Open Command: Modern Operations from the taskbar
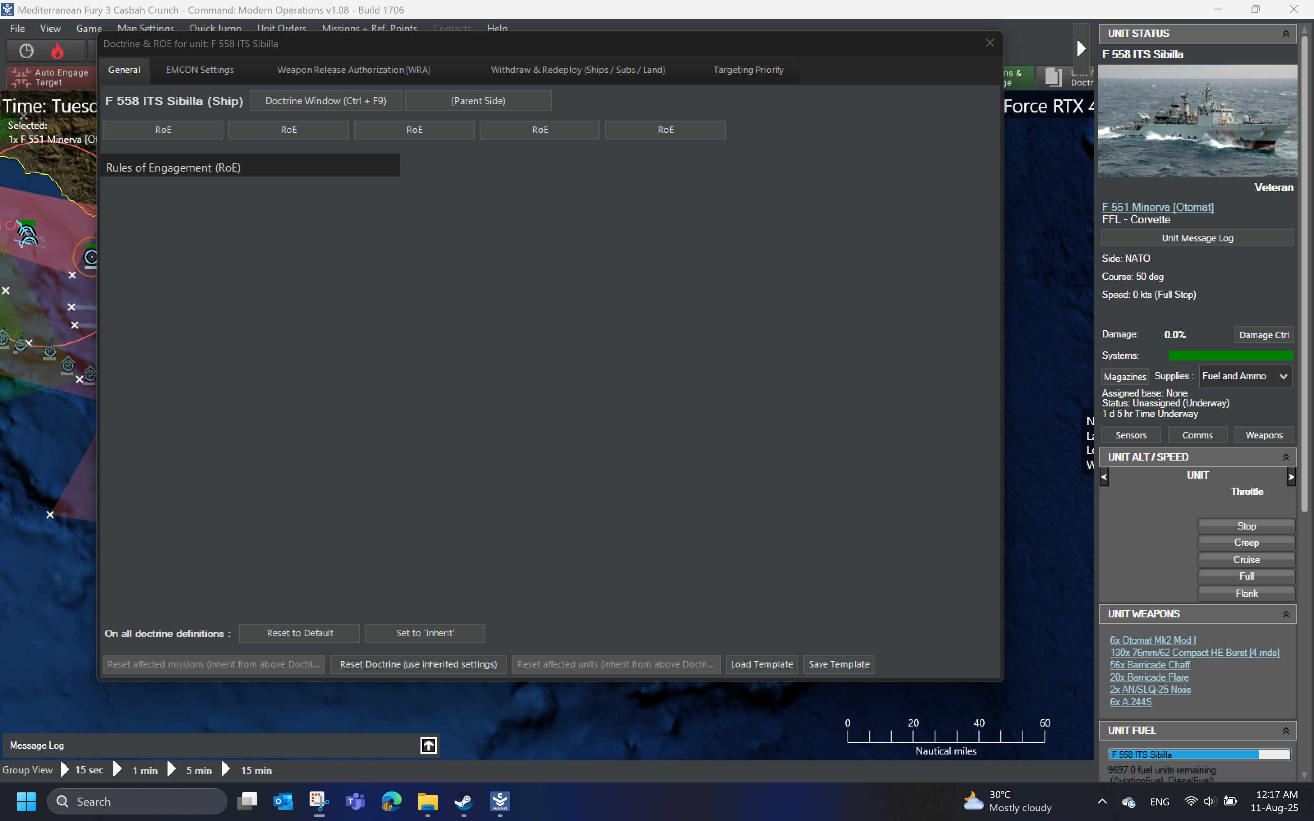This screenshot has height=821, width=1314. 500,801
